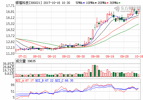Click the RSI_C:66.35 indicator value
The width and height of the screenshot is (143, 100).
tap(64, 81)
